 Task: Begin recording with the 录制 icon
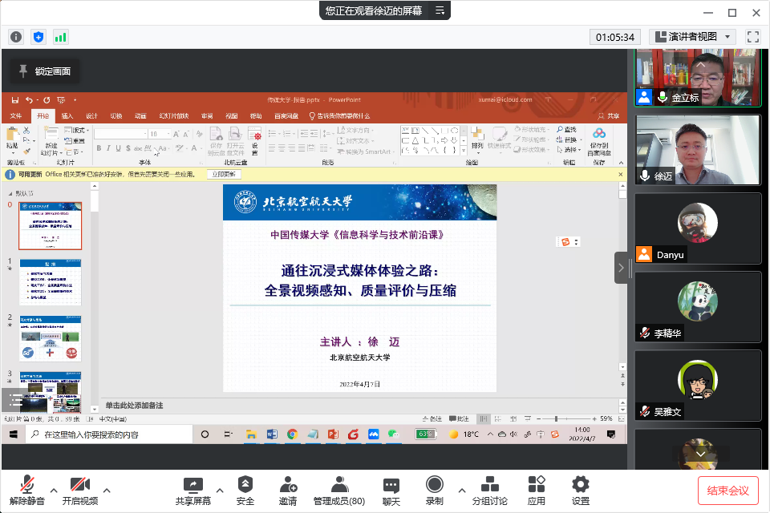tap(434, 487)
